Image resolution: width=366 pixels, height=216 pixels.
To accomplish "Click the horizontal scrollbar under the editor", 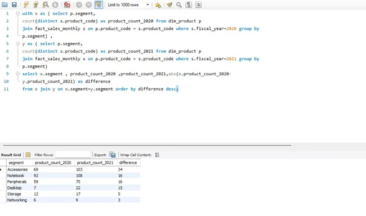I will [147, 145].
